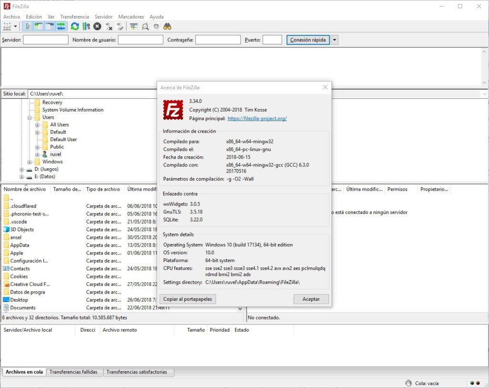Open the Edición menu
489x388 pixels.
34,17
